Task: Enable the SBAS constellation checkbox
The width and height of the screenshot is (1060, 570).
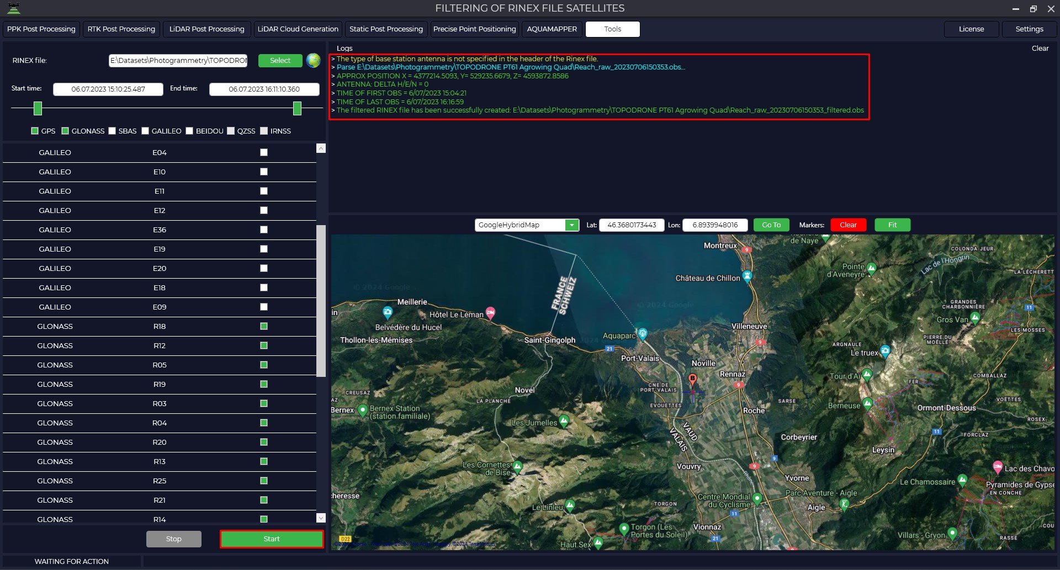Action: (x=112, y=131)
